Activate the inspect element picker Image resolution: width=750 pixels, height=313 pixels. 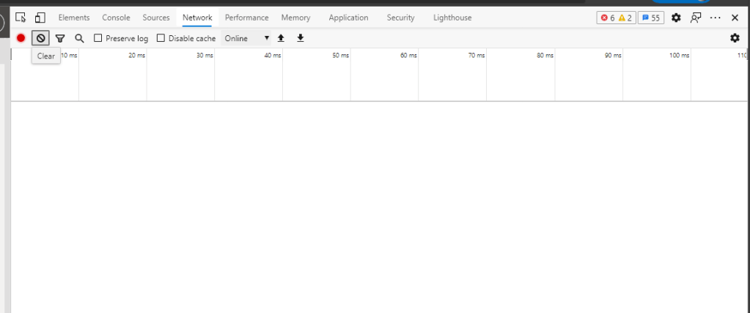point(21,18)
